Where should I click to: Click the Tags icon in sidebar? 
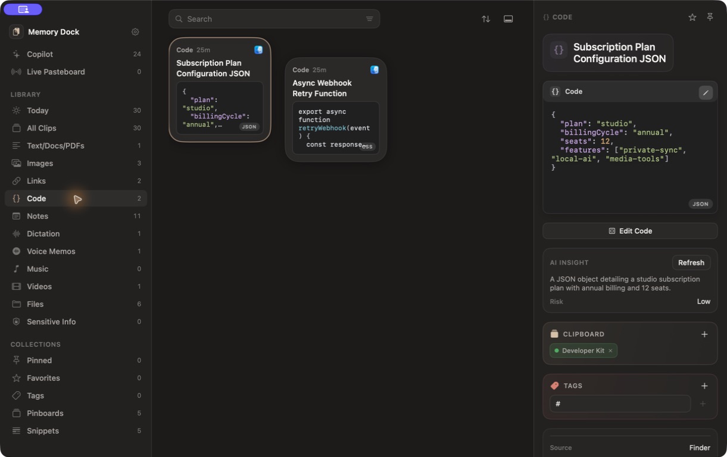coord(16,396)
